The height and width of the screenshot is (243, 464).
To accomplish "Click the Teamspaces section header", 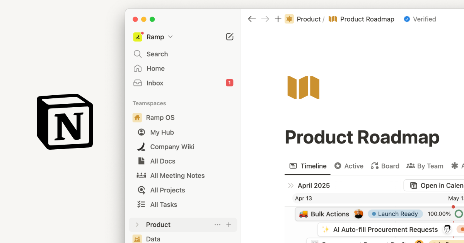I will (149, 103).
